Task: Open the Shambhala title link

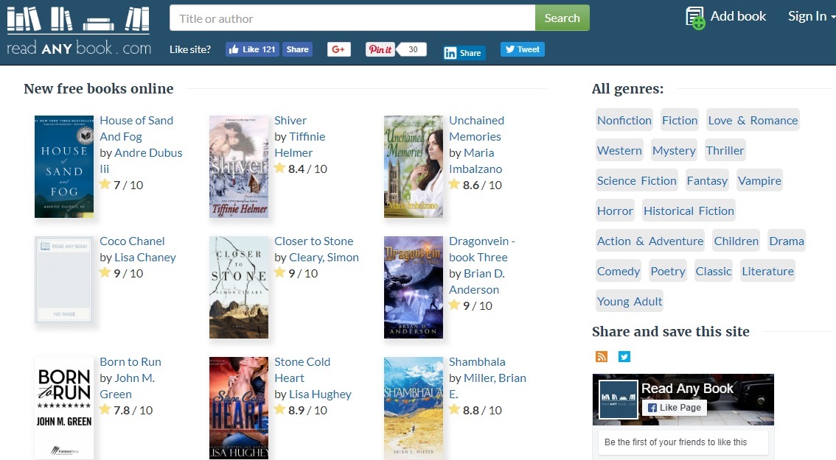Action: pyautogui.click(x=477, y=362)
